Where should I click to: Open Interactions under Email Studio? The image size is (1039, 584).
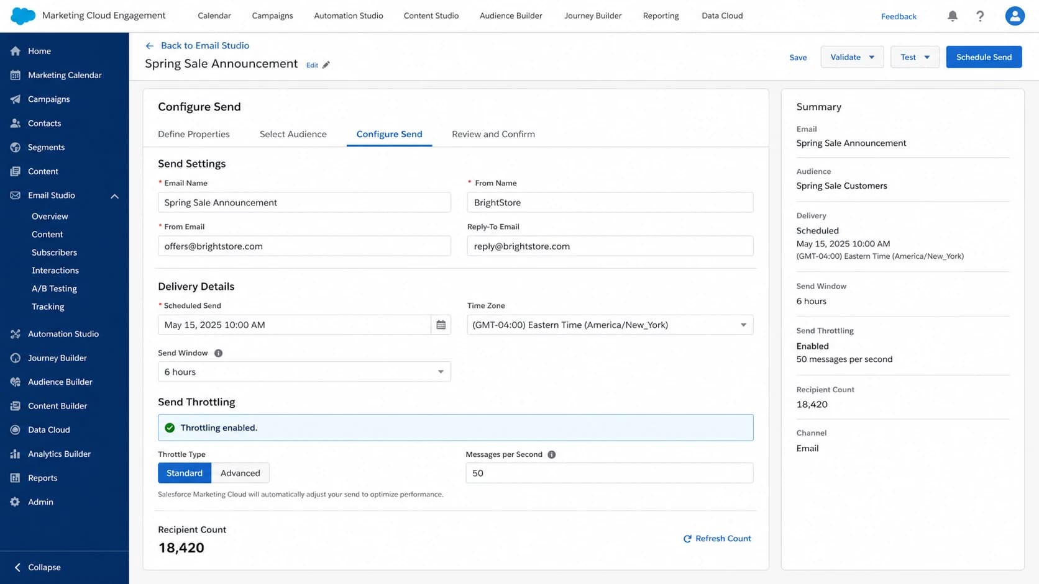click(55, 271)
